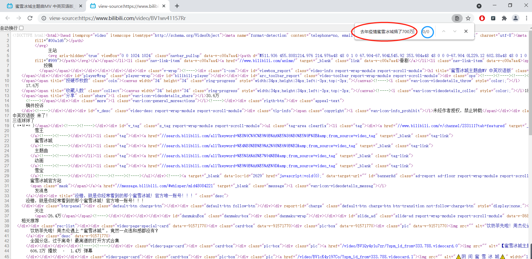Click the text 雪王 on line 20
Image resolution: width=532 pixels, height=259 pixels.
point(39,130)
